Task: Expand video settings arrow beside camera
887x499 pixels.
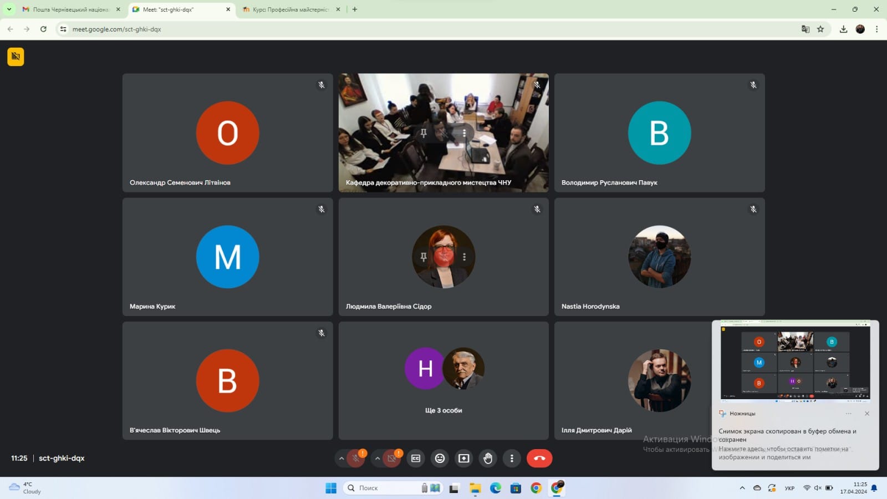Action: (x=378, y=459)
